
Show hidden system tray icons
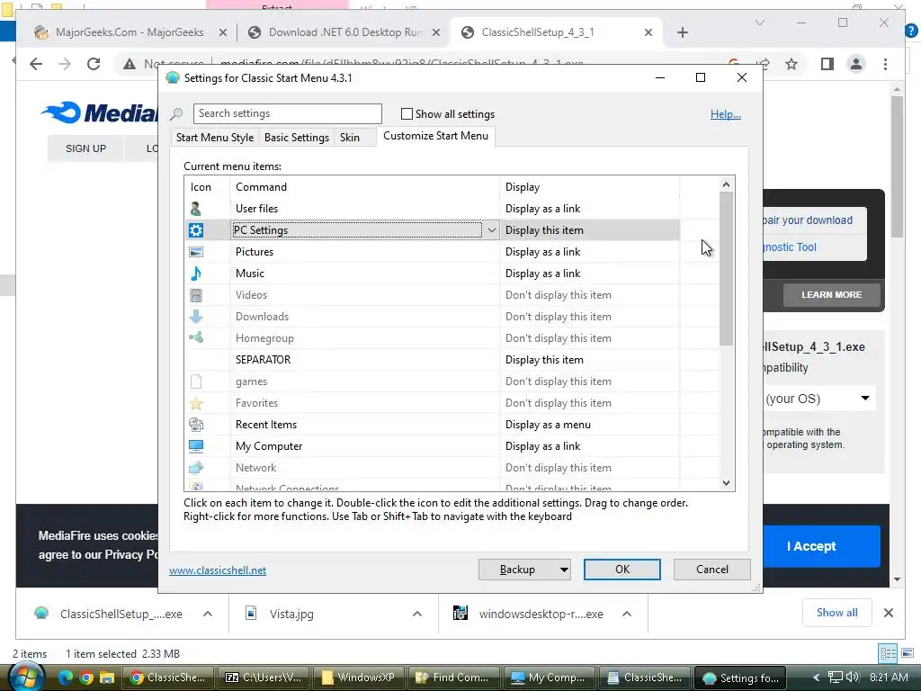(817, 678)
